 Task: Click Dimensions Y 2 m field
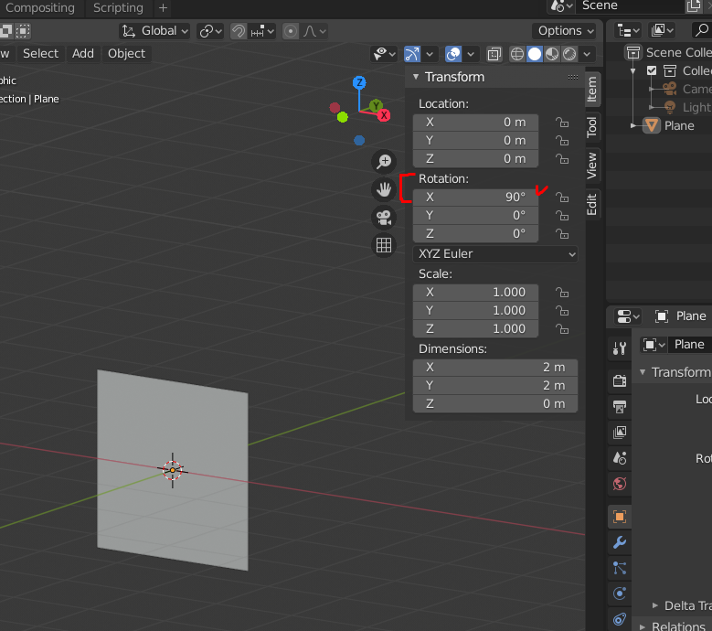click(495, 386)
